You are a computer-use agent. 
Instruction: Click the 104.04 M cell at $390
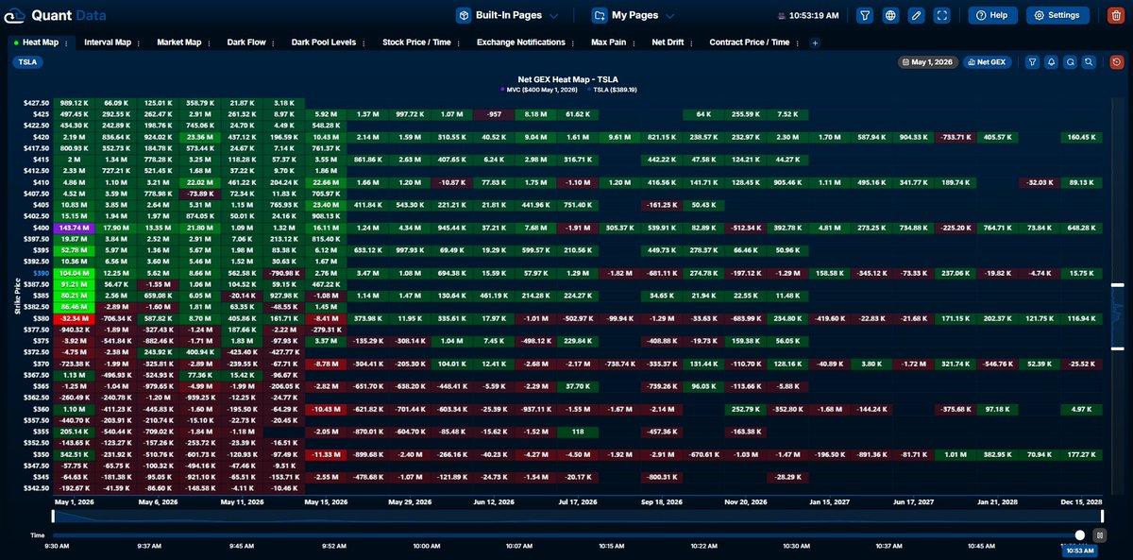pyautogui.click(x=73, y=272)
